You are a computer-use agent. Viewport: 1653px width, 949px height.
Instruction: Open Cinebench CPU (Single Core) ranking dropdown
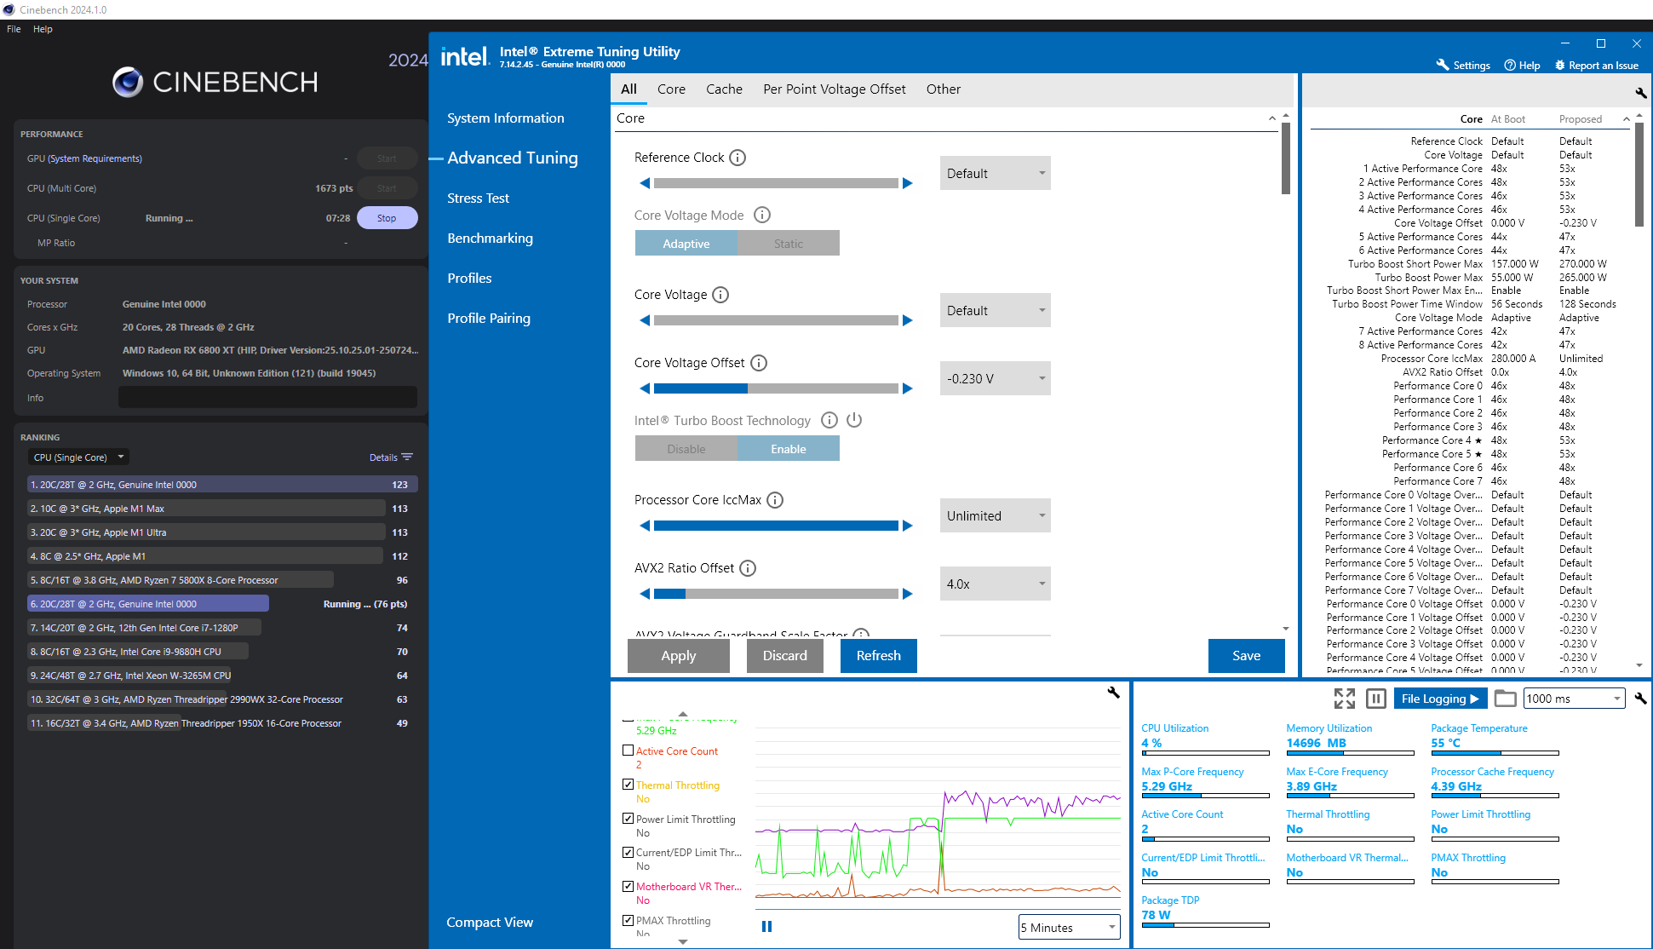click(x=78, y=457)
